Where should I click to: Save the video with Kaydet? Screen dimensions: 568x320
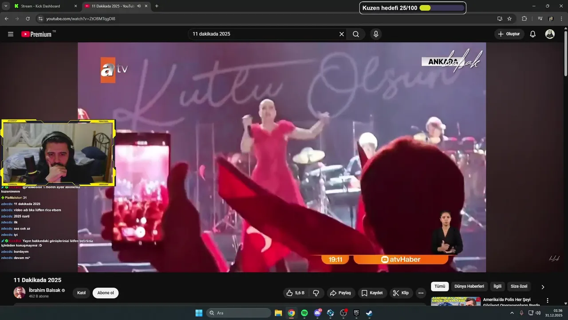click(x=372, y=293)
